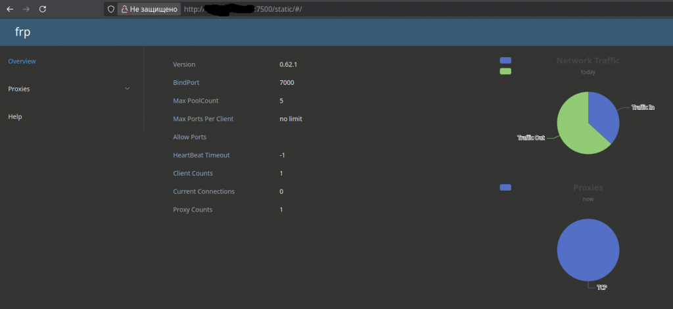Go back with the browser back arrow
673x309 pixels.
[x=10, y=9]
